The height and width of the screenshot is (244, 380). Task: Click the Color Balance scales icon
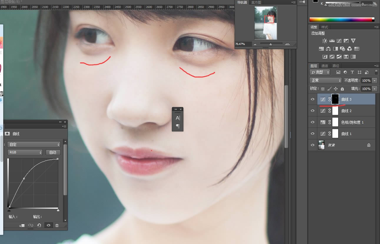[328, 49]
